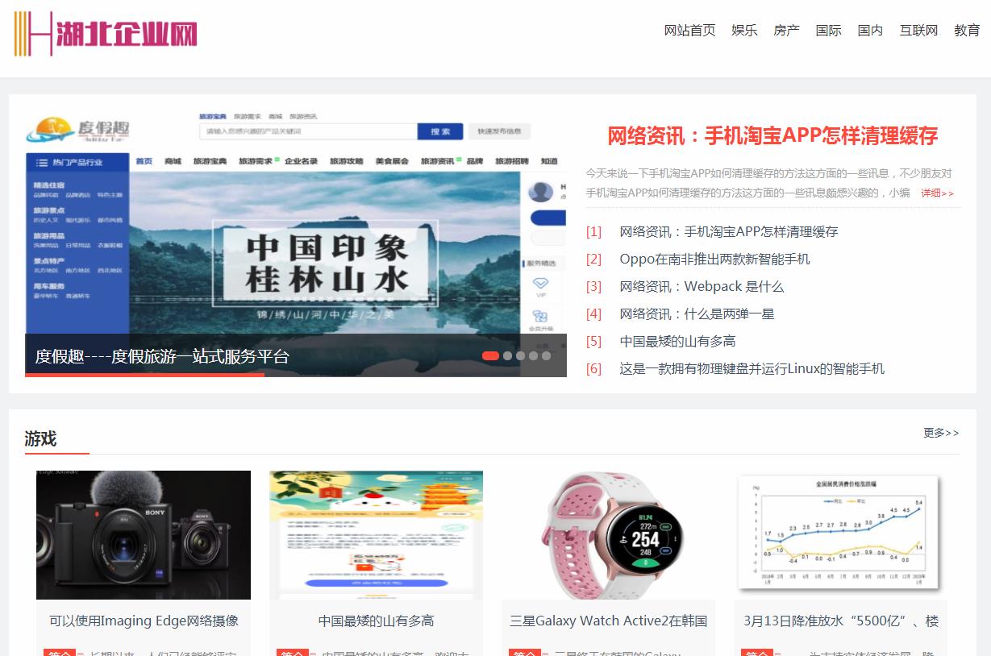Jump to the fourth carousel slide dot
This screenshot has height=656, width=991.
point(533,355)
